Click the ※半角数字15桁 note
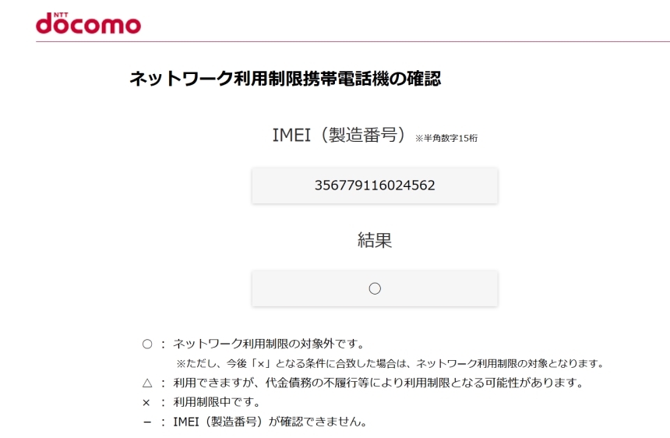The image size is (670, 438). point(446,139)
